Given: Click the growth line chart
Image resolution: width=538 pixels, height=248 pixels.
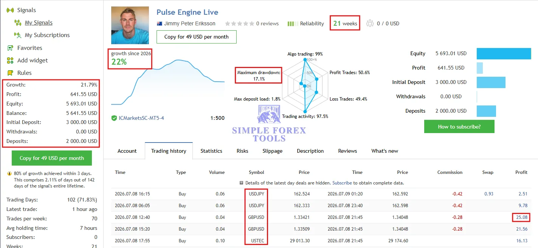Looking at the screenshot, I should click(168, 82).
